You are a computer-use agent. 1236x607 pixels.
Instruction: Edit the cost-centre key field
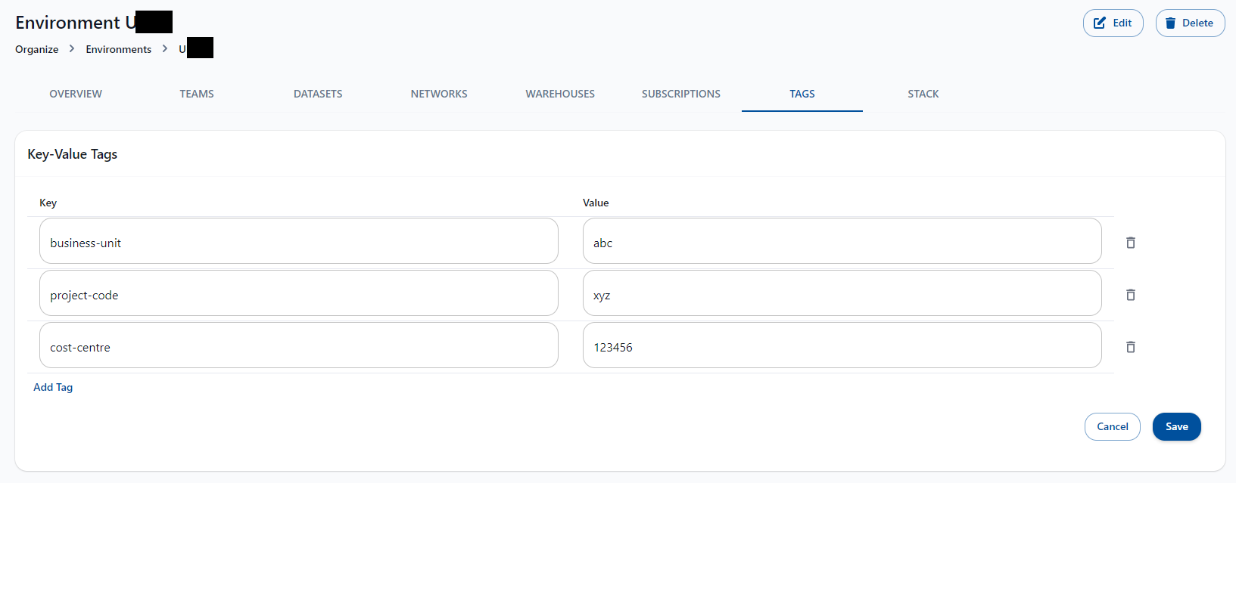click(299, 345)
